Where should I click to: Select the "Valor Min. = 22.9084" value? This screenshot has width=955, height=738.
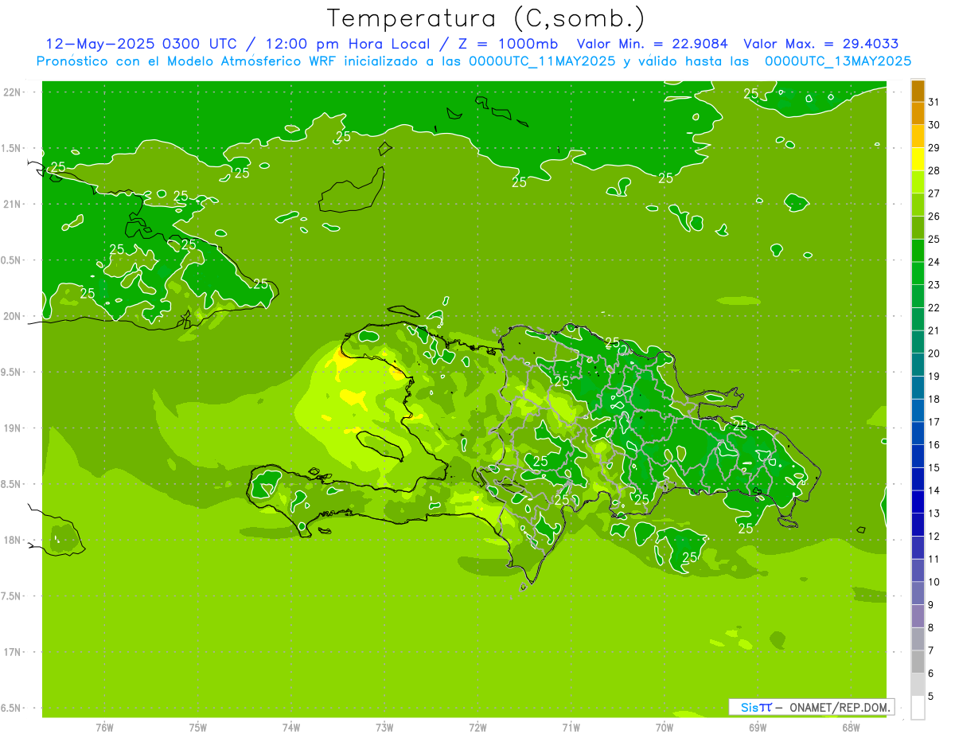(x=653, y=44)
